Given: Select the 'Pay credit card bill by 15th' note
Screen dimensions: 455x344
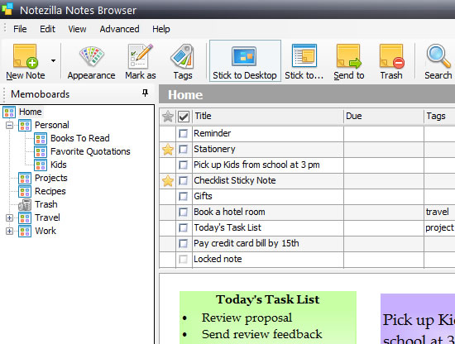Looking at the screenshot, I should pyautogui.click(x=246, y=243).
